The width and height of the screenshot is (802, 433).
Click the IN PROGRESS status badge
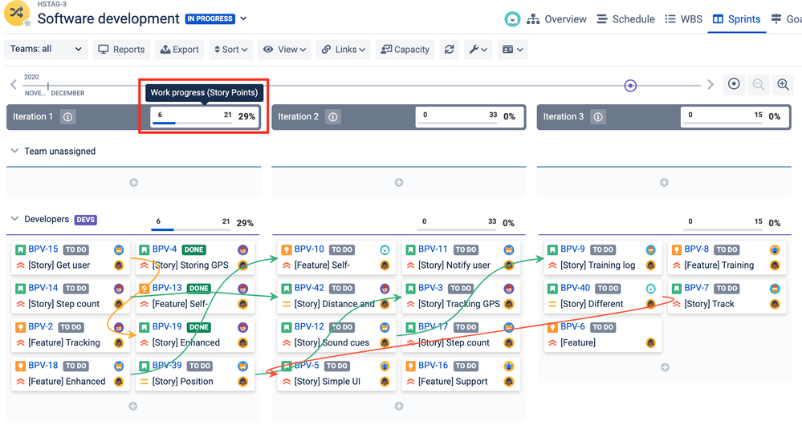point(210,18)
